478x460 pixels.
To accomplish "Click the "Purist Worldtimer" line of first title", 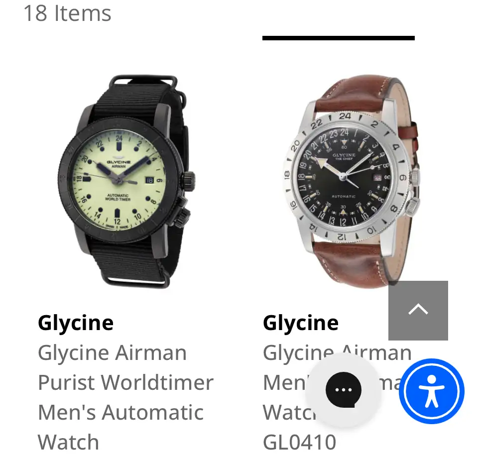I will (125, 382).
